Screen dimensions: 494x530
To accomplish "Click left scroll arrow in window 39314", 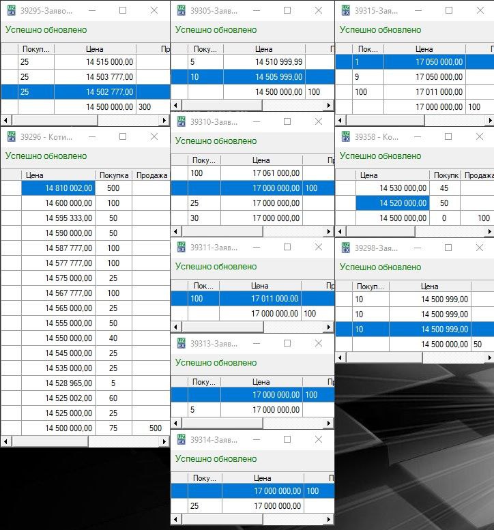I will click(175, 520).
